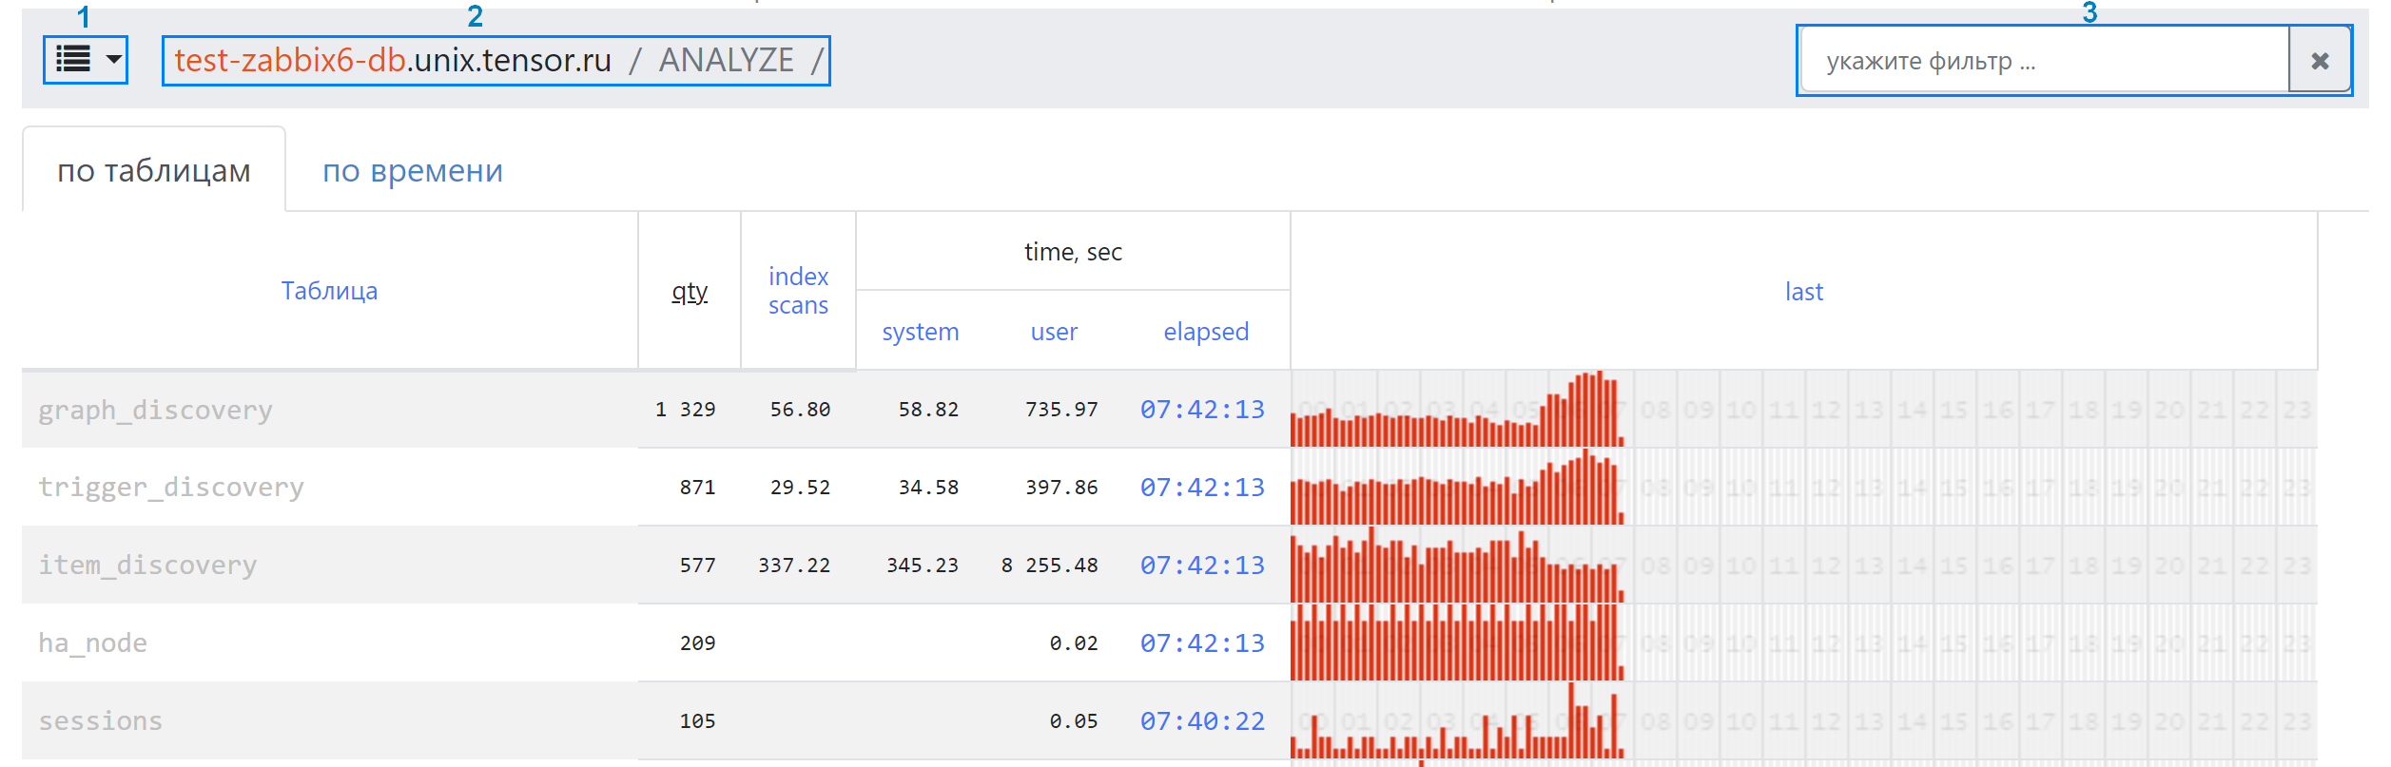Sort by elapsed time column
Image resolution: width=2391 pixels, height=767 pixels.
point(1205,332)
